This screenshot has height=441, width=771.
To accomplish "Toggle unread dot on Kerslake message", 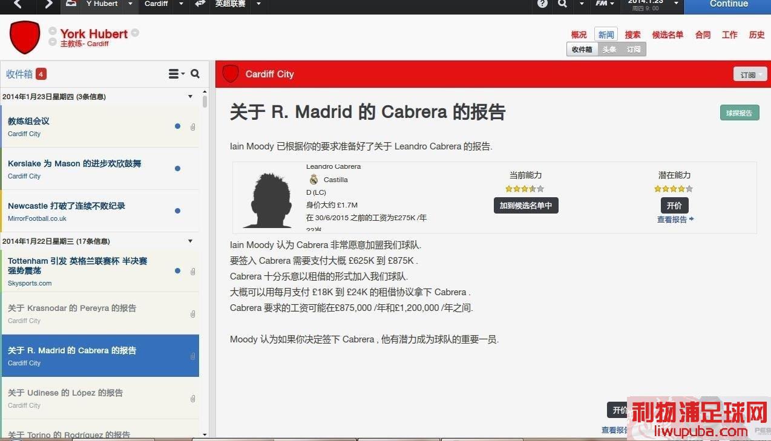I will tap(177, 169).
